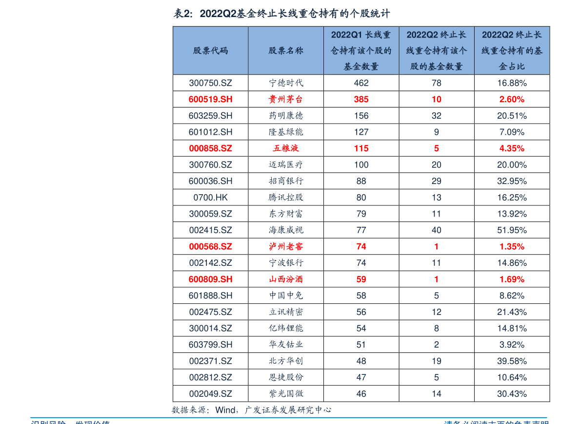Viewport: 581px width, 424px height.
Task: Click the percentage 16.25%
Action: (x=512, y=198)
